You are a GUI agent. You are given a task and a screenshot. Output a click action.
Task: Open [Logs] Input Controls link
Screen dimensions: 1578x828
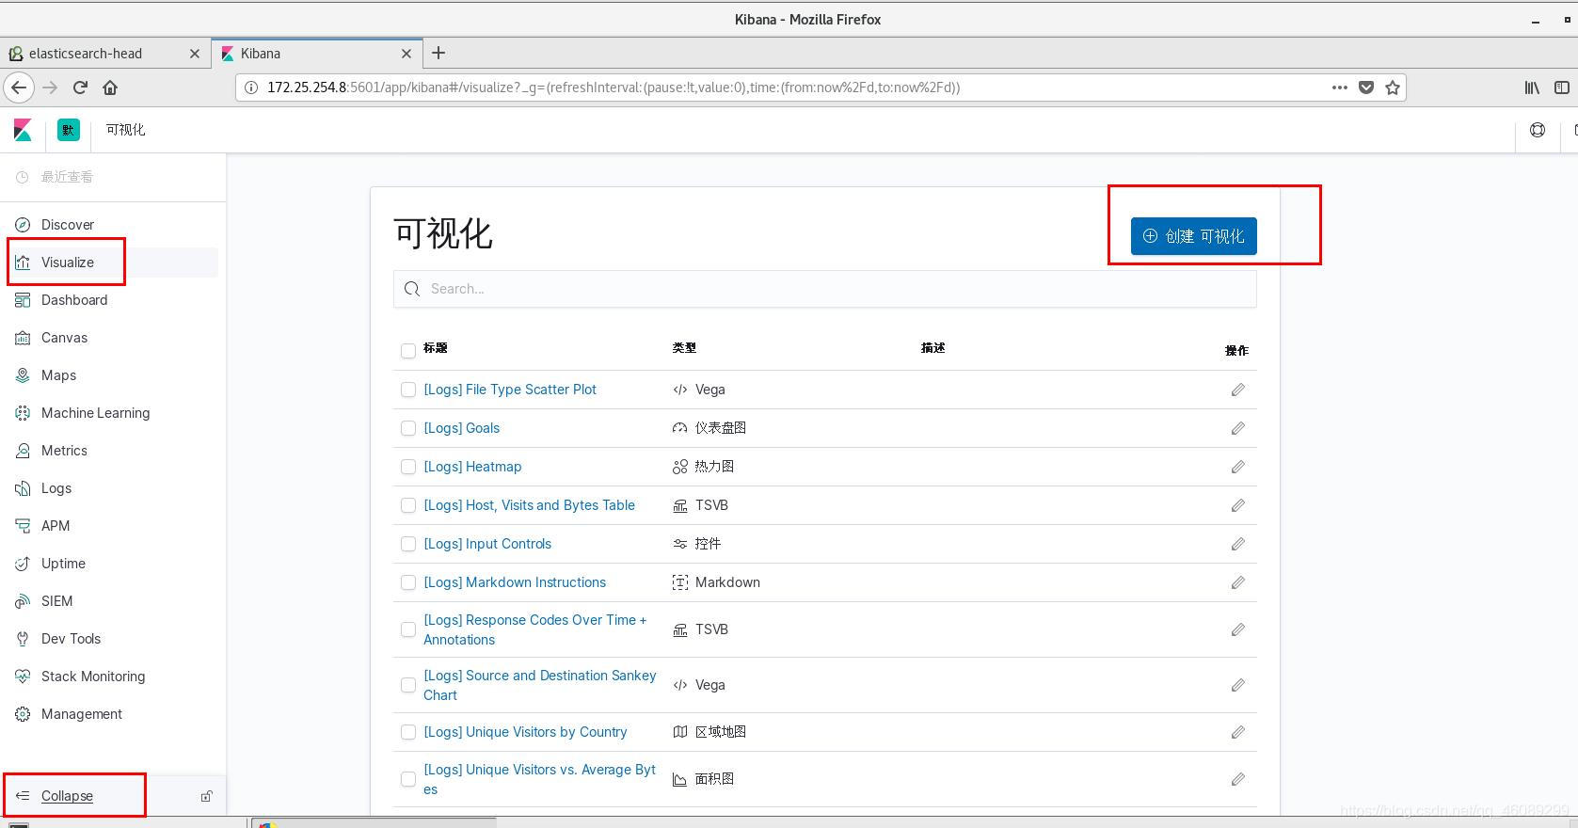[x=487, y=544]
